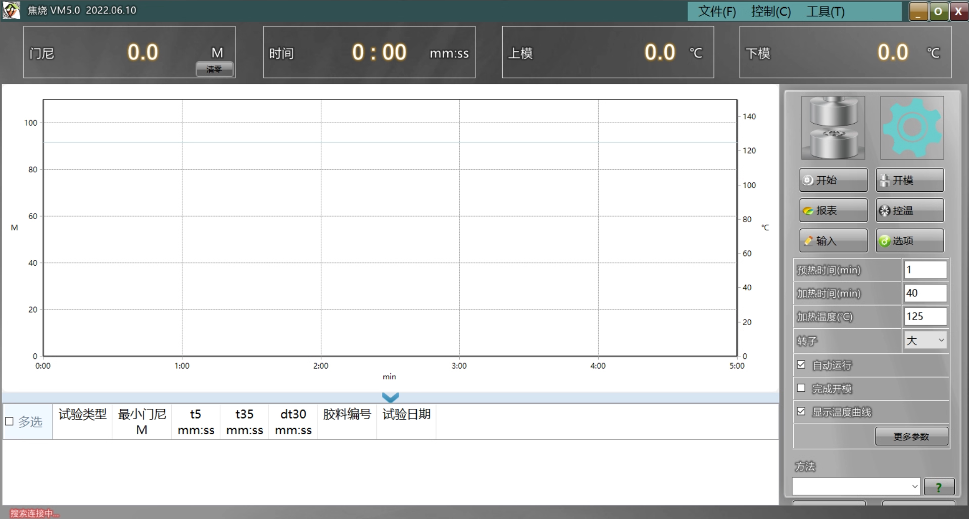Toggle the 多选 multi-select checkbox
Image resolution: width=969 pixels, height=519 pixels.
tap(9, 422)
